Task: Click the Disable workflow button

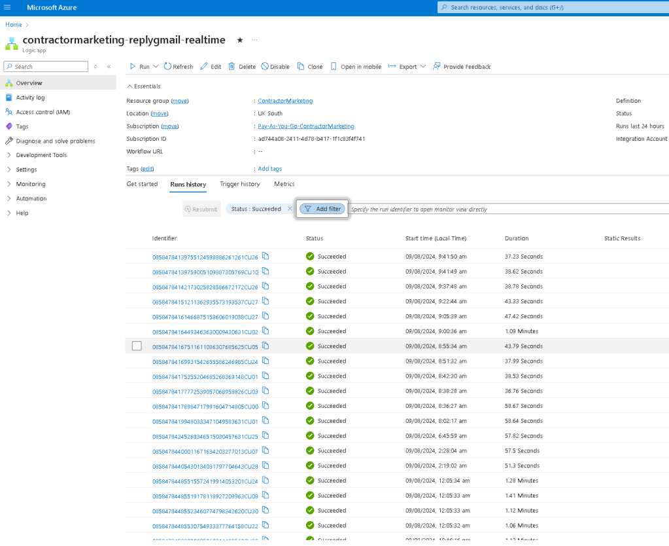Action: click(x=275, y=67)
